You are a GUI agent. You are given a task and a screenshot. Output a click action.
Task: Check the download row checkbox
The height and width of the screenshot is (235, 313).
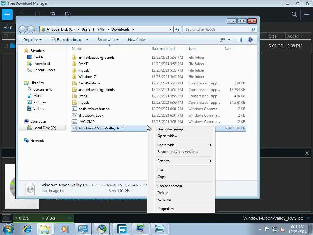tap(6, 46)
